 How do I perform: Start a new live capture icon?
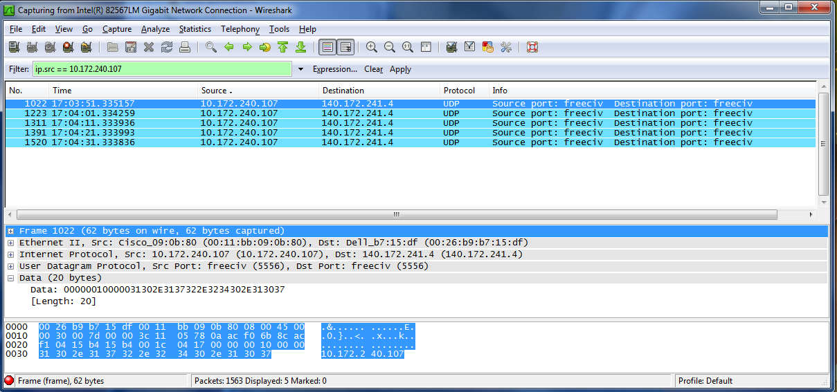pyautogui.click(x=50, y=47)
